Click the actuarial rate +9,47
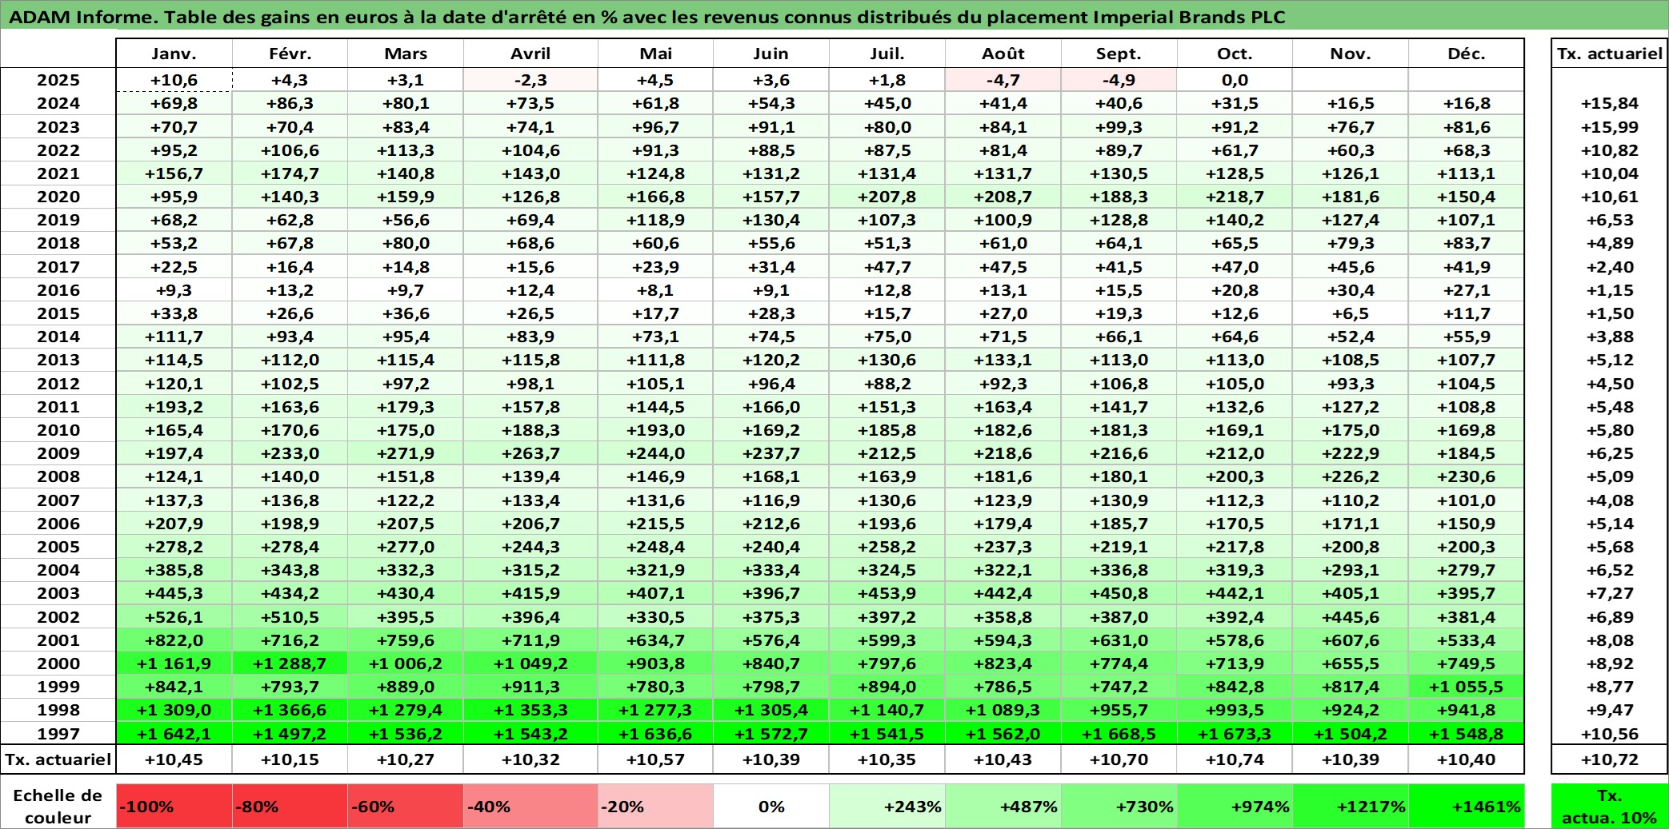This screenshot has width=1669, height=829. coord(1610,710)
